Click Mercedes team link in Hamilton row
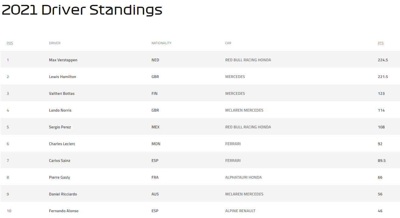 coord(235,77)
